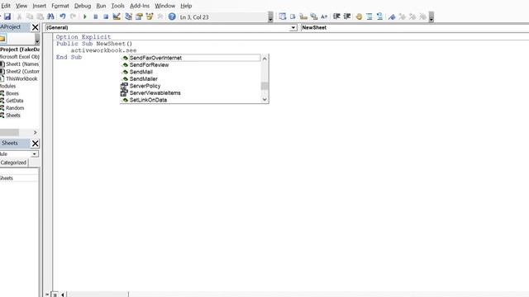Click the Break (pause) icon

tap(96, 16)
